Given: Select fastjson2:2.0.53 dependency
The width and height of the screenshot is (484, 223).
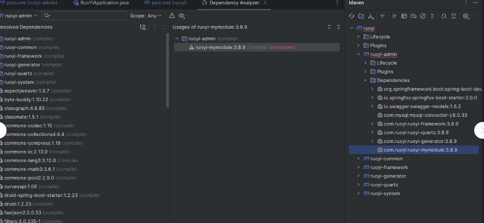Looking at the screenshot, I should pos(32,213).
